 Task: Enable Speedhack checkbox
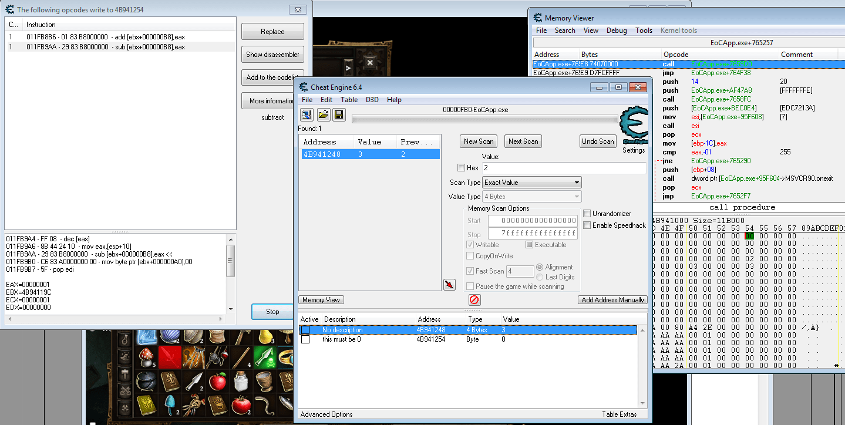(x=587, y=225)
